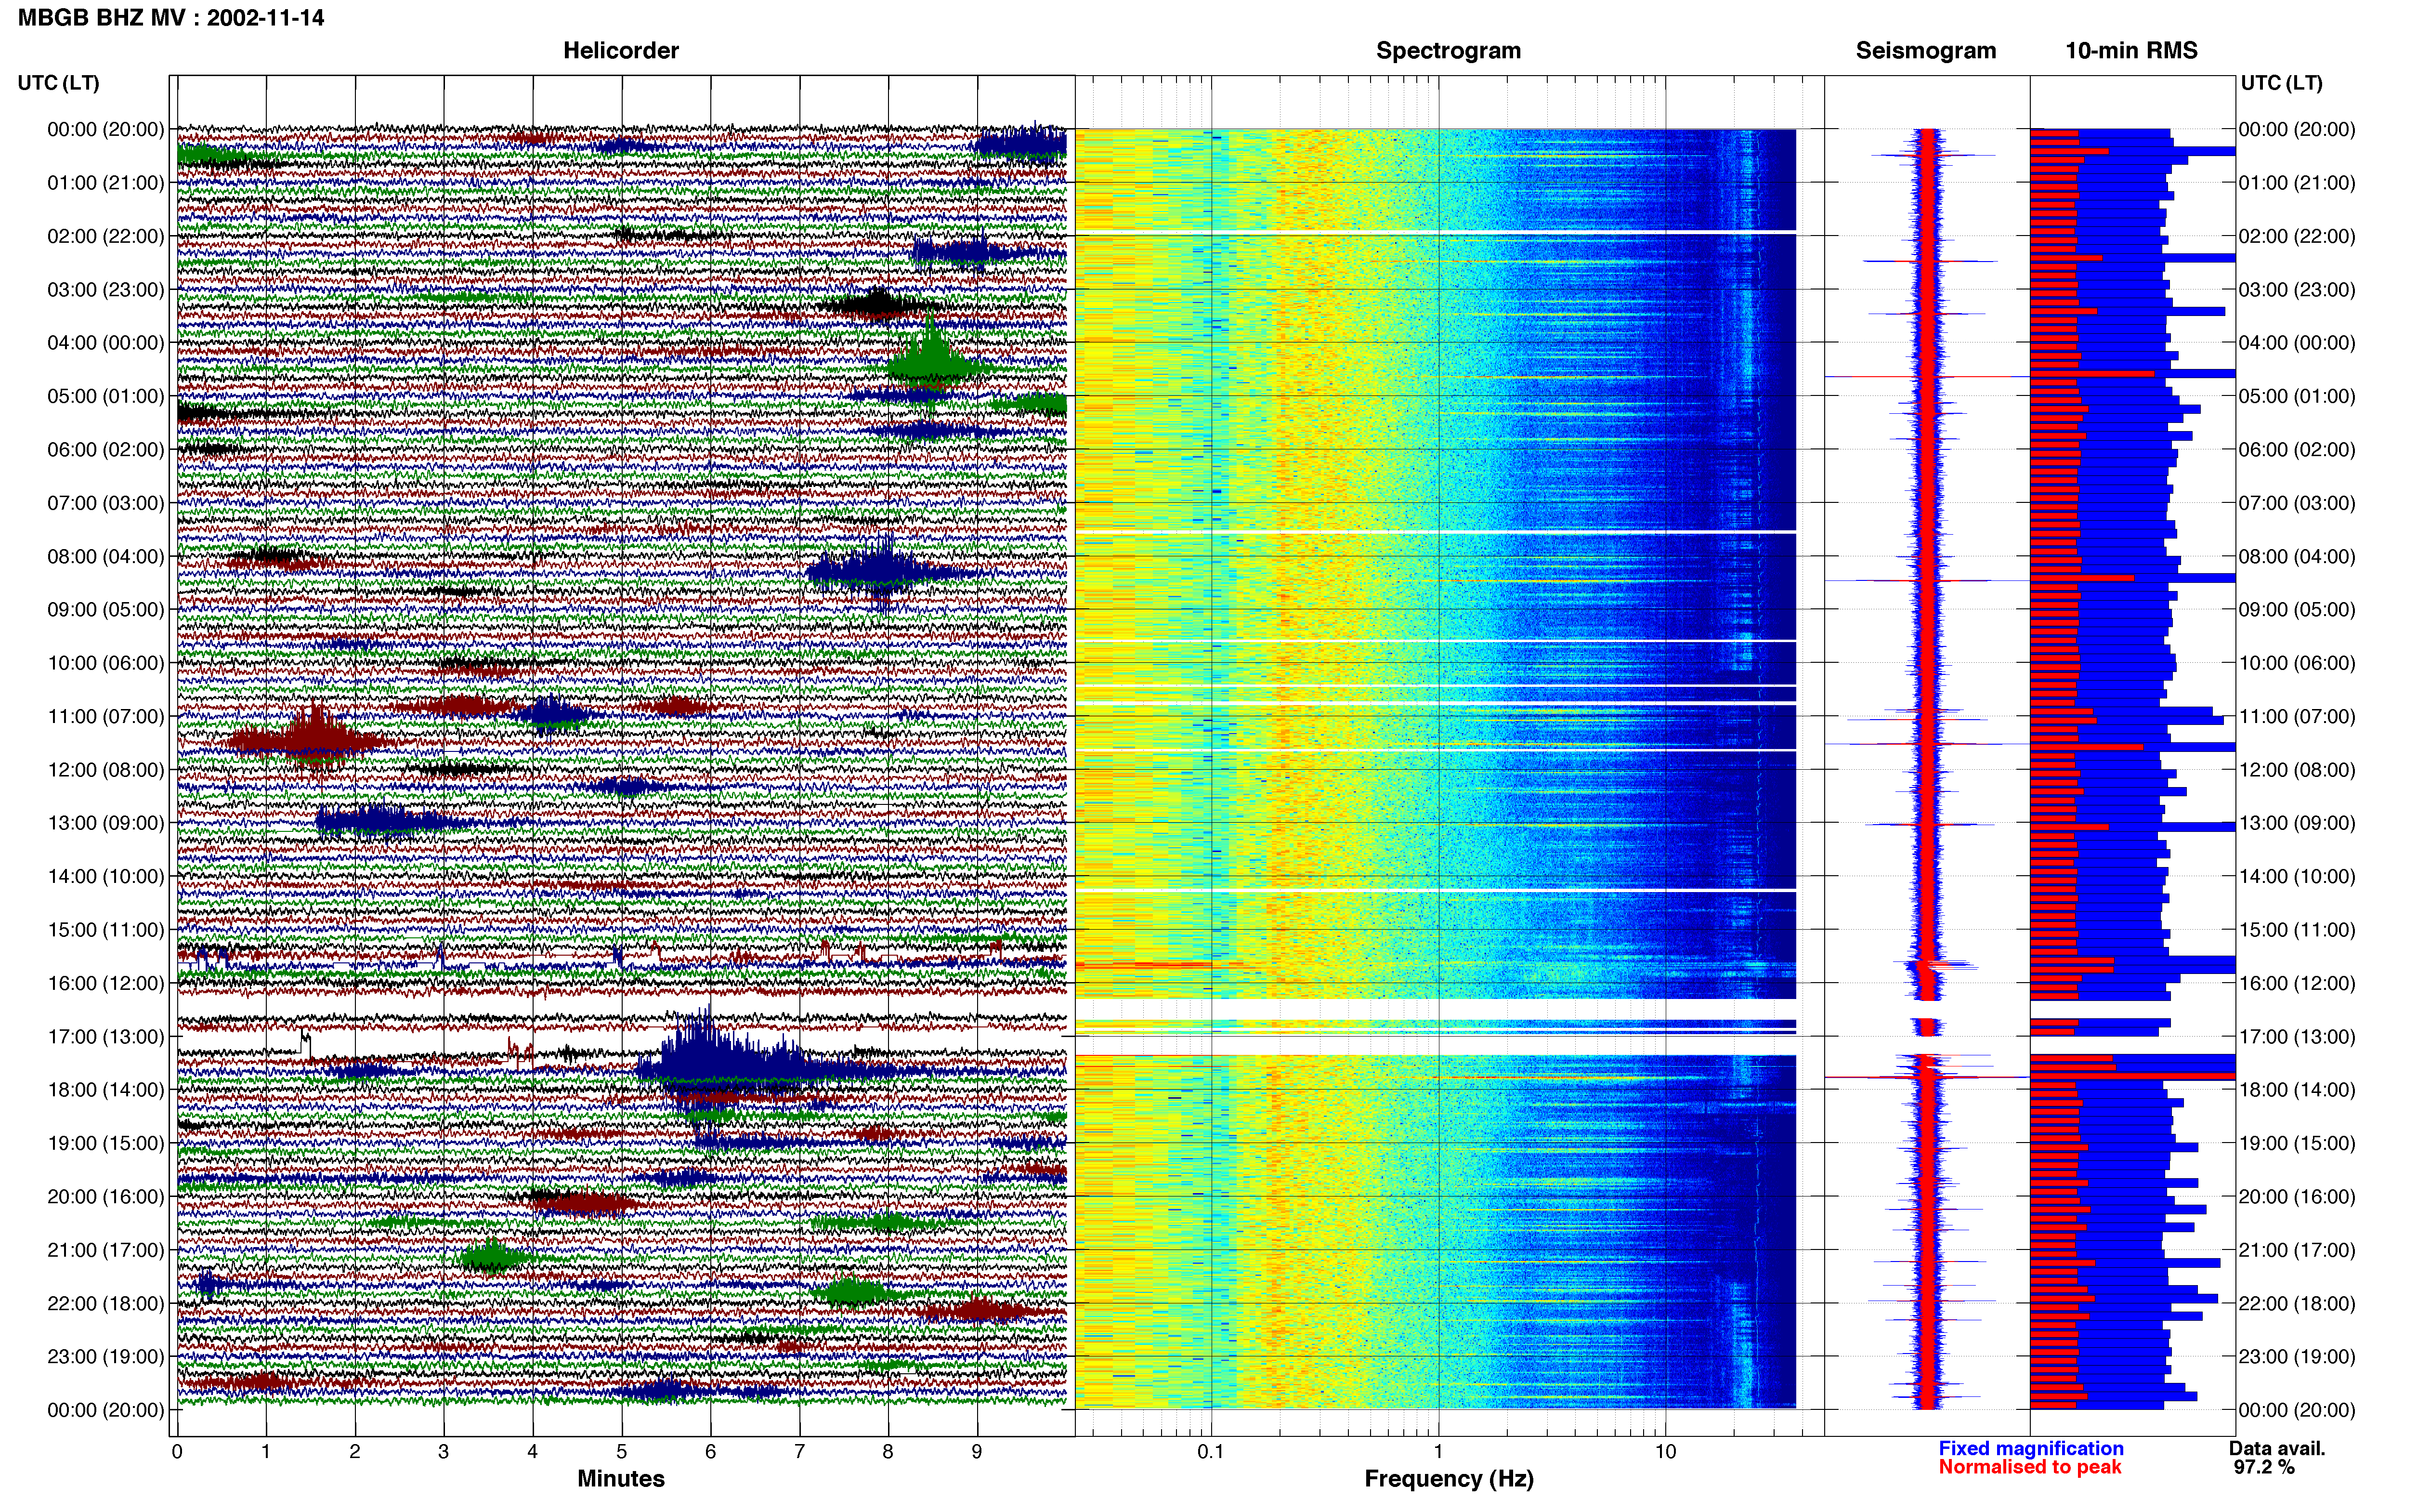Click Helicorder-side time label "07:00 (03:00)"
This screenshot has width=2417, height=1512.
click(106, 503)
